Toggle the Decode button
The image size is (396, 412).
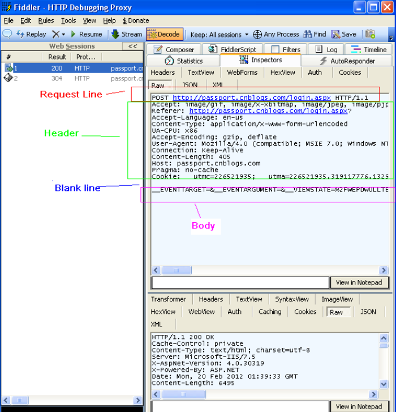click(x=165, y=34)
